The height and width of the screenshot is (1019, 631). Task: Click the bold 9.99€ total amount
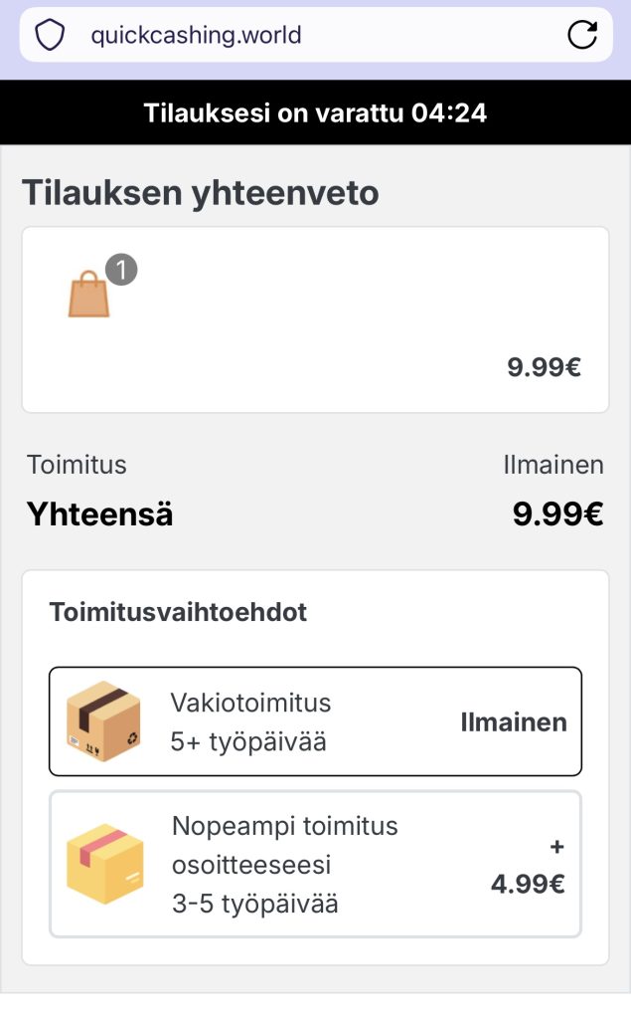pyautogui.click(x=557, y=514)
